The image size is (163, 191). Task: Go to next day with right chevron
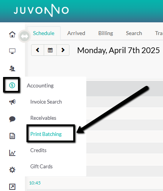coord(63,50)
